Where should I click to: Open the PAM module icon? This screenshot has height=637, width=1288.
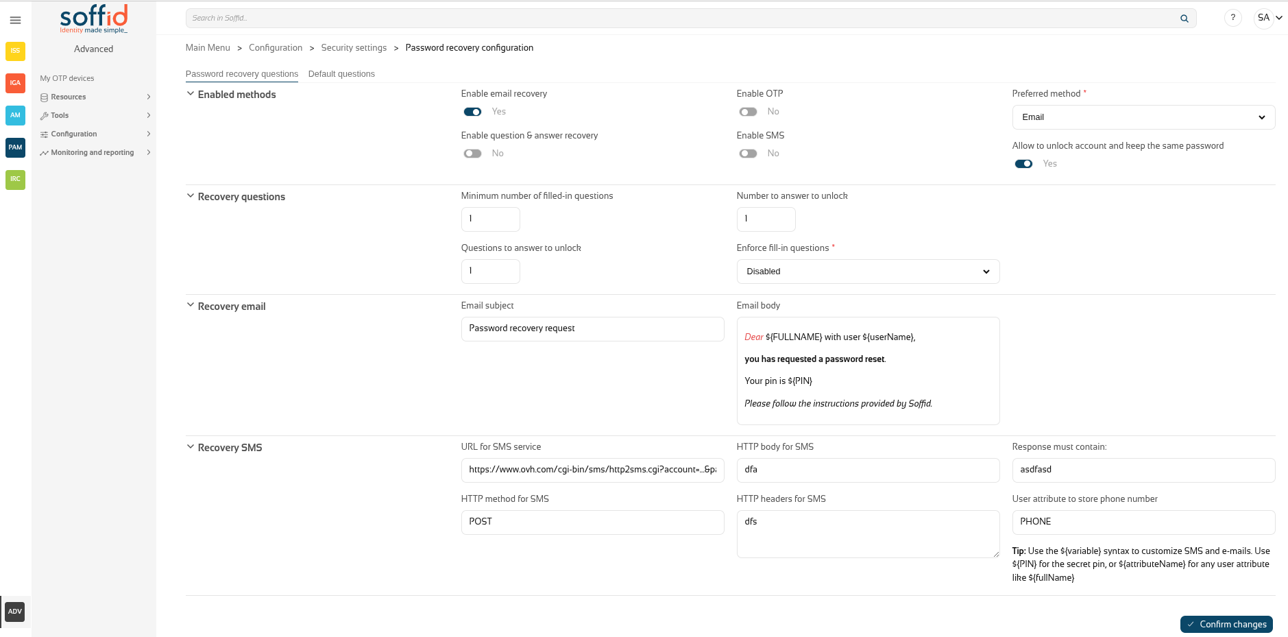(15, 147)
